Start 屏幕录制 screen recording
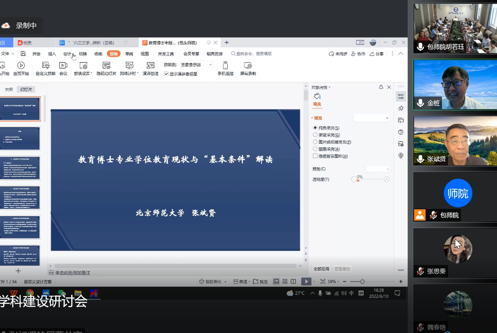Viewport: 497px width, 333px height. (248, 66)
